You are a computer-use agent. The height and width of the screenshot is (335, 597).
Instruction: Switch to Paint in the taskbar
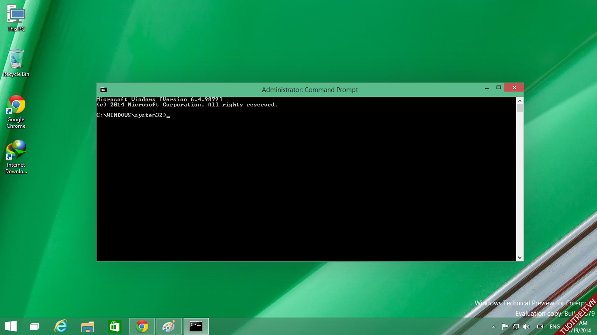point(169,326)
